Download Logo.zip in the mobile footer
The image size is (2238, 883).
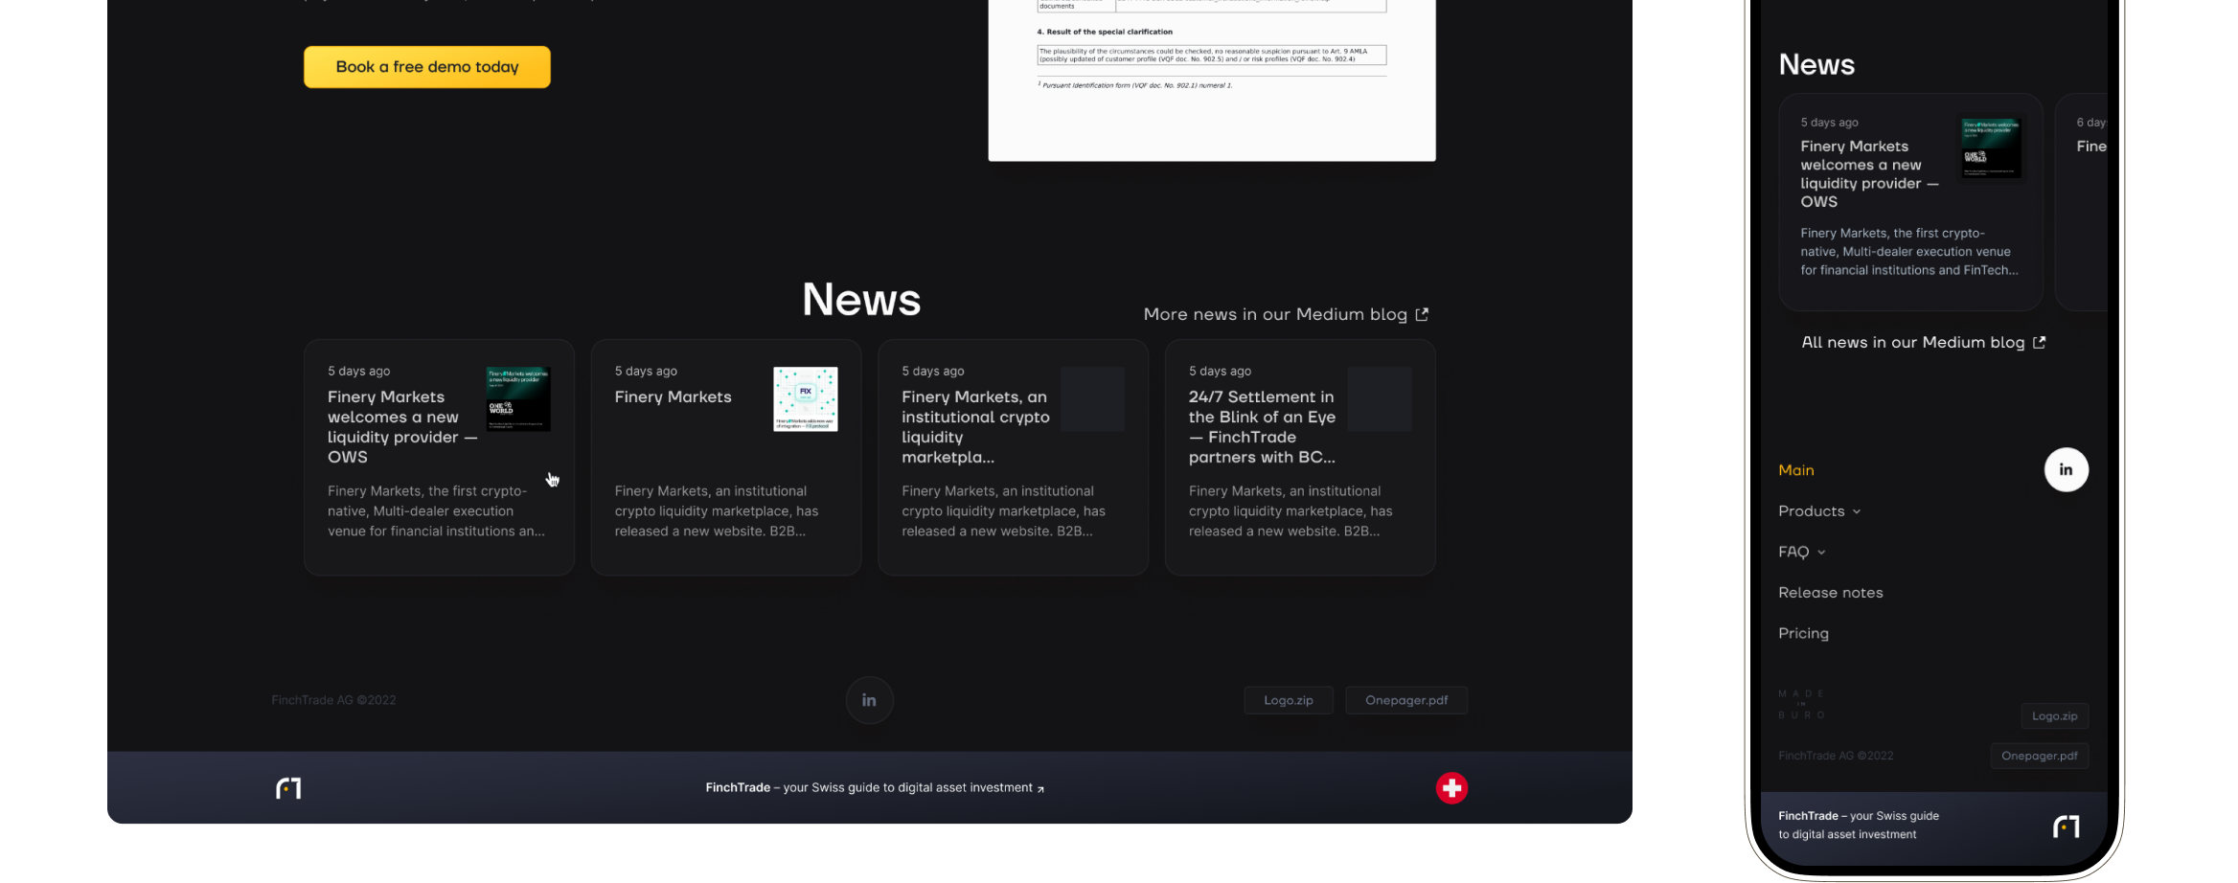2054,716
